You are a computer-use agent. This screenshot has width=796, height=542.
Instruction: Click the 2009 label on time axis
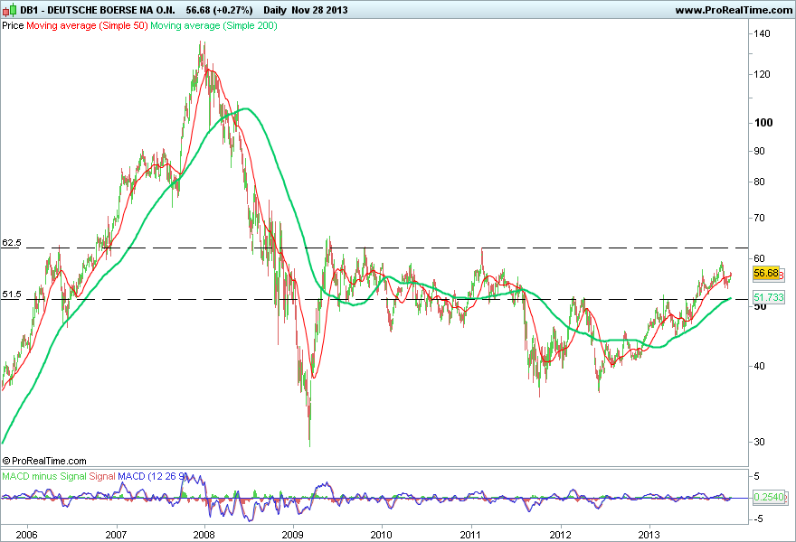[x=292, y=535]
